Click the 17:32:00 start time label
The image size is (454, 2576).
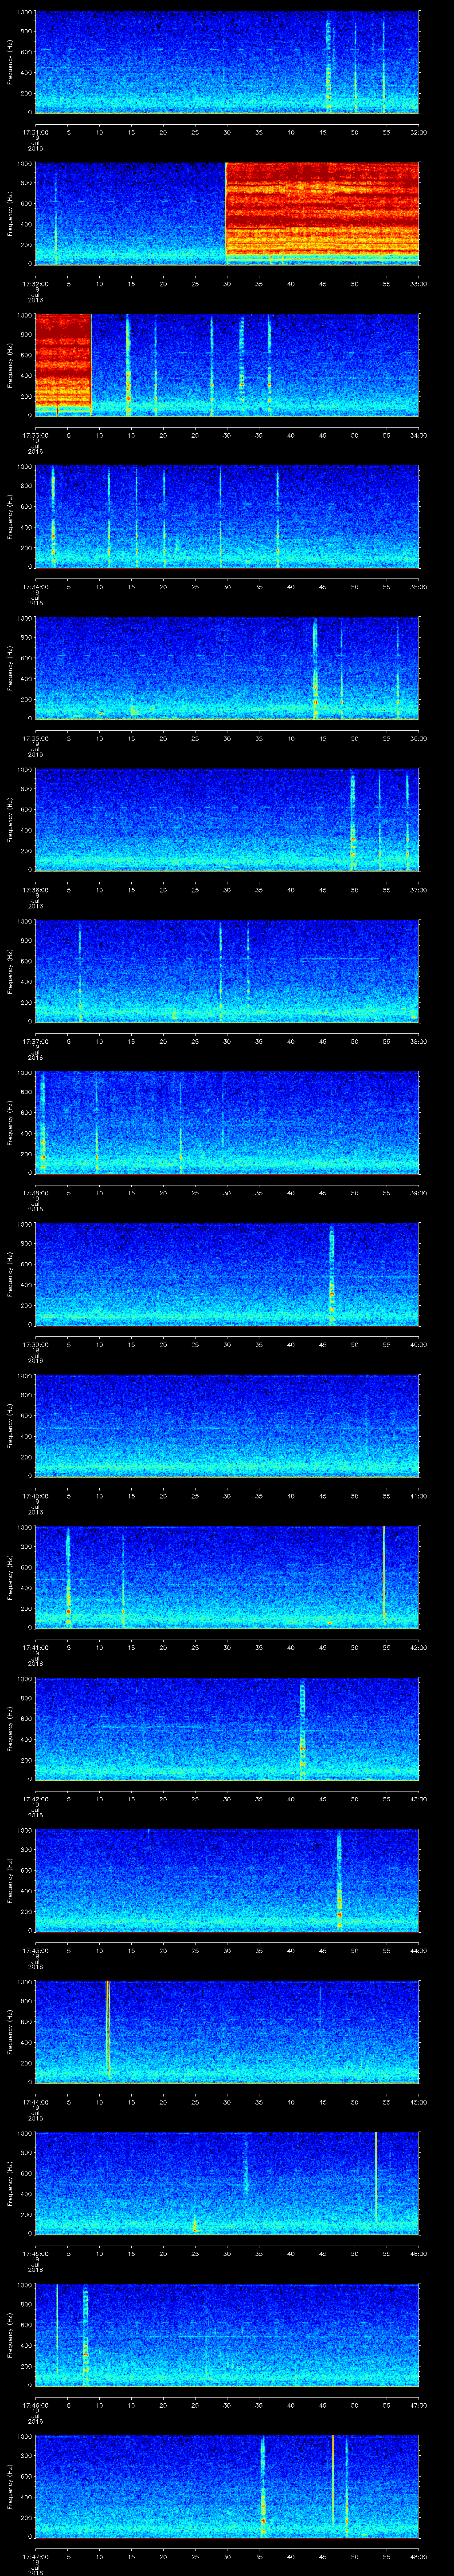pyautogui.click(x=36, y=284)
